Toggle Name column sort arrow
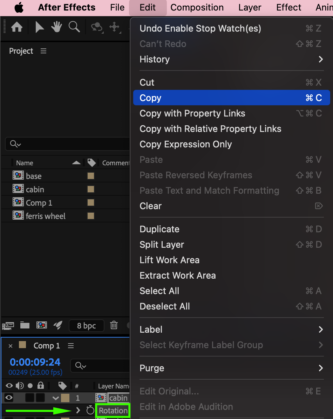This screenshot has width=333, height=419. pyautogui.click(x=76, y=163)
